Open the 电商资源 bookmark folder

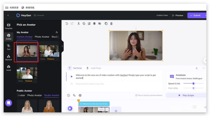(12, 8)
